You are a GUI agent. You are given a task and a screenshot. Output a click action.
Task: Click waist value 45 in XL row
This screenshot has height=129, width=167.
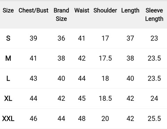pos(82,98)
